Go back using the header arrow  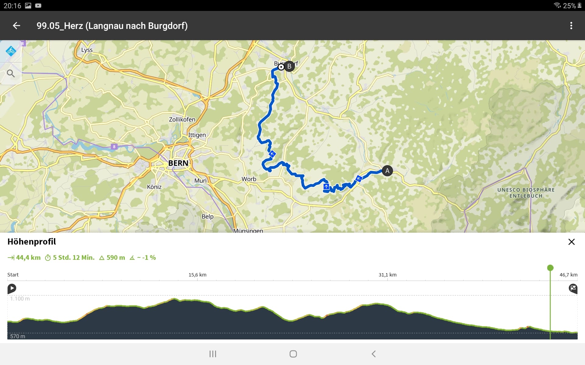[16, 26]
